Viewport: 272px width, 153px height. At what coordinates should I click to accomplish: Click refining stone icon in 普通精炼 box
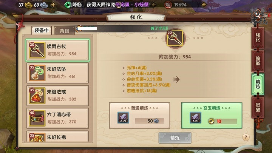(x=123, y=117)
